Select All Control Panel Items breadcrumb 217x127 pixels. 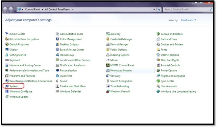click(x=57, y=9)
